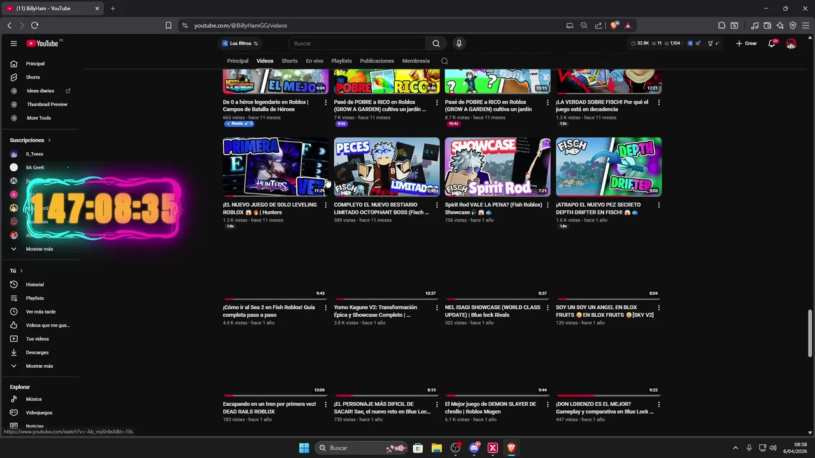The height and width of the screenshot is (458, 815).
Task: Open browser main menu icon
Action: [x=805, y=25]
